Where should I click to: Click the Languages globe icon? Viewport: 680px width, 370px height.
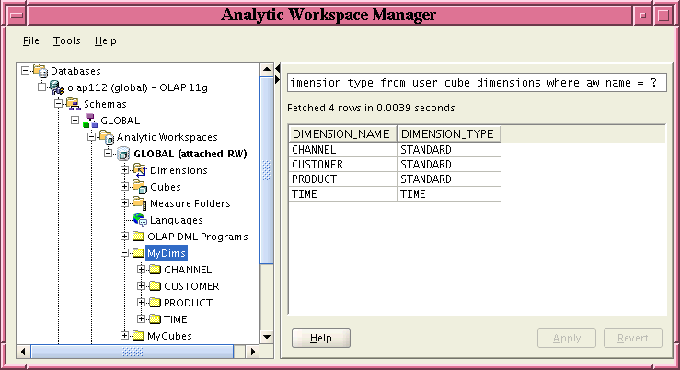(x=140, y=220)
